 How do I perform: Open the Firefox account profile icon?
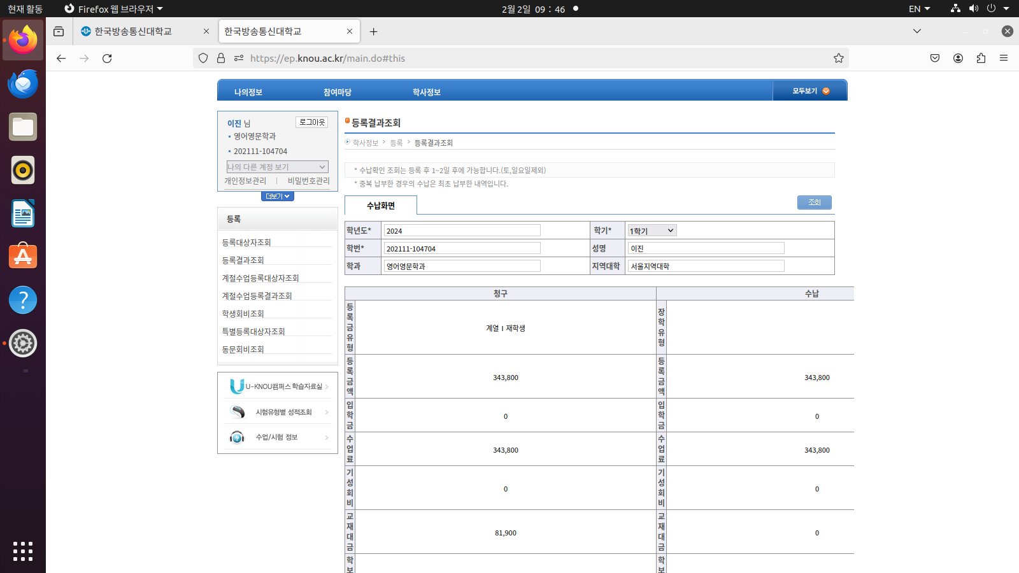coord(958,59)
